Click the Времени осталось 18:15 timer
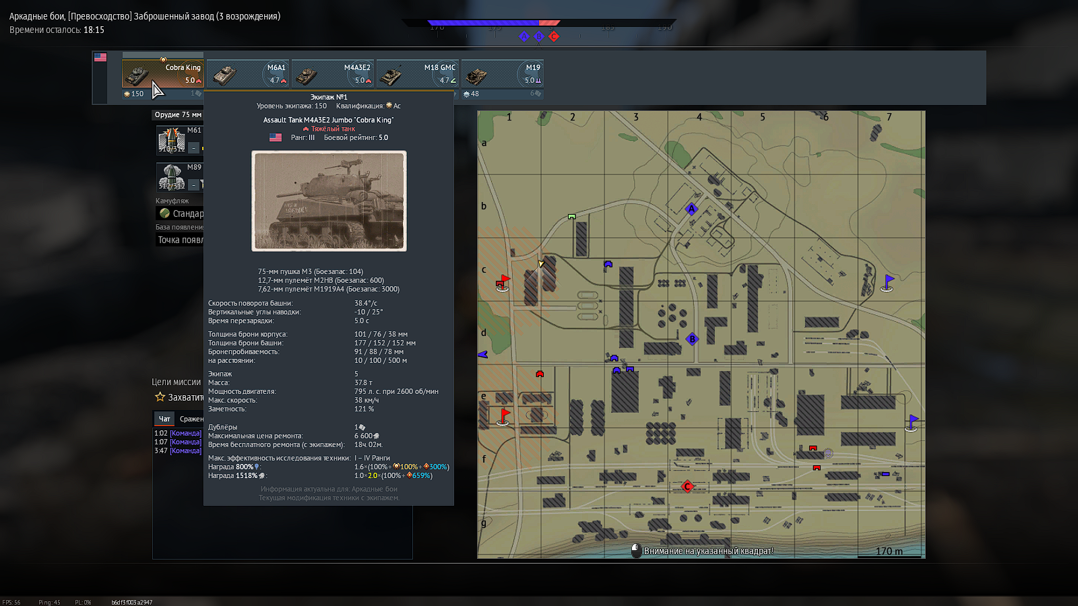1078x606 pixels. tap(57, 30)
